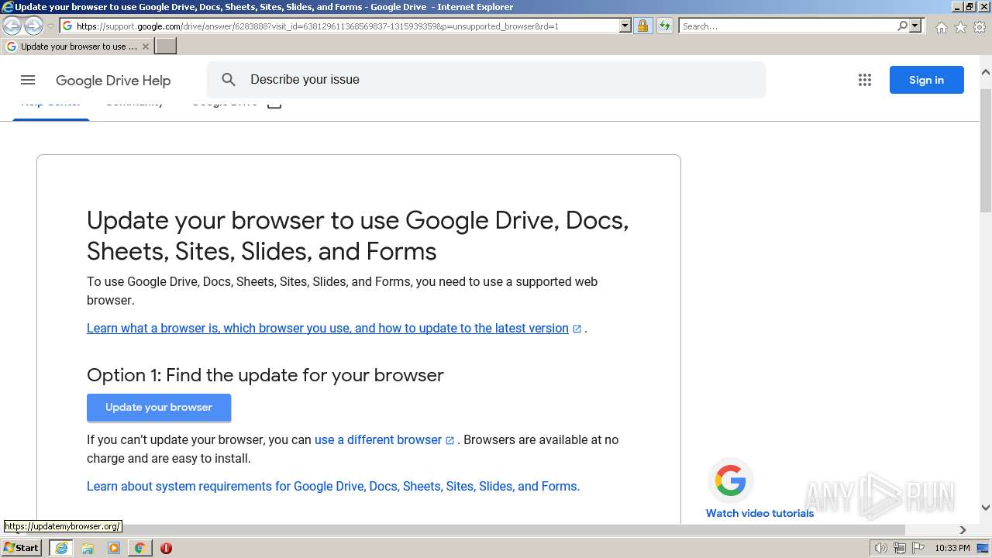Open the recent pages dropdown arrow
Screen dimensions: 992x558
pyautogui.click(x=51, y=26)
